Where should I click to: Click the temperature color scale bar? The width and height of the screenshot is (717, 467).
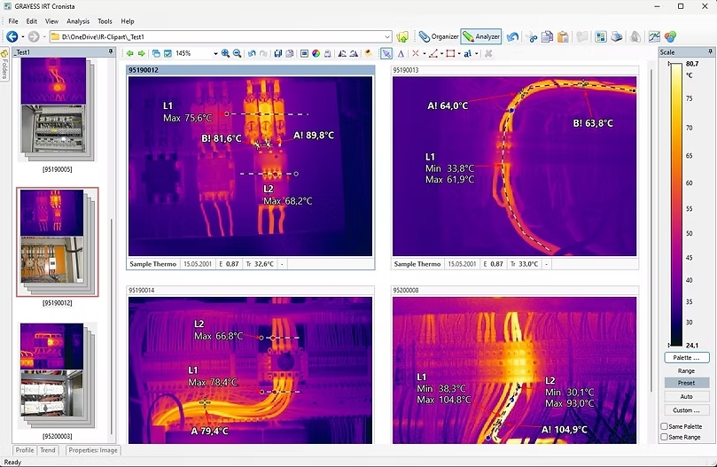tap(676, 205)
